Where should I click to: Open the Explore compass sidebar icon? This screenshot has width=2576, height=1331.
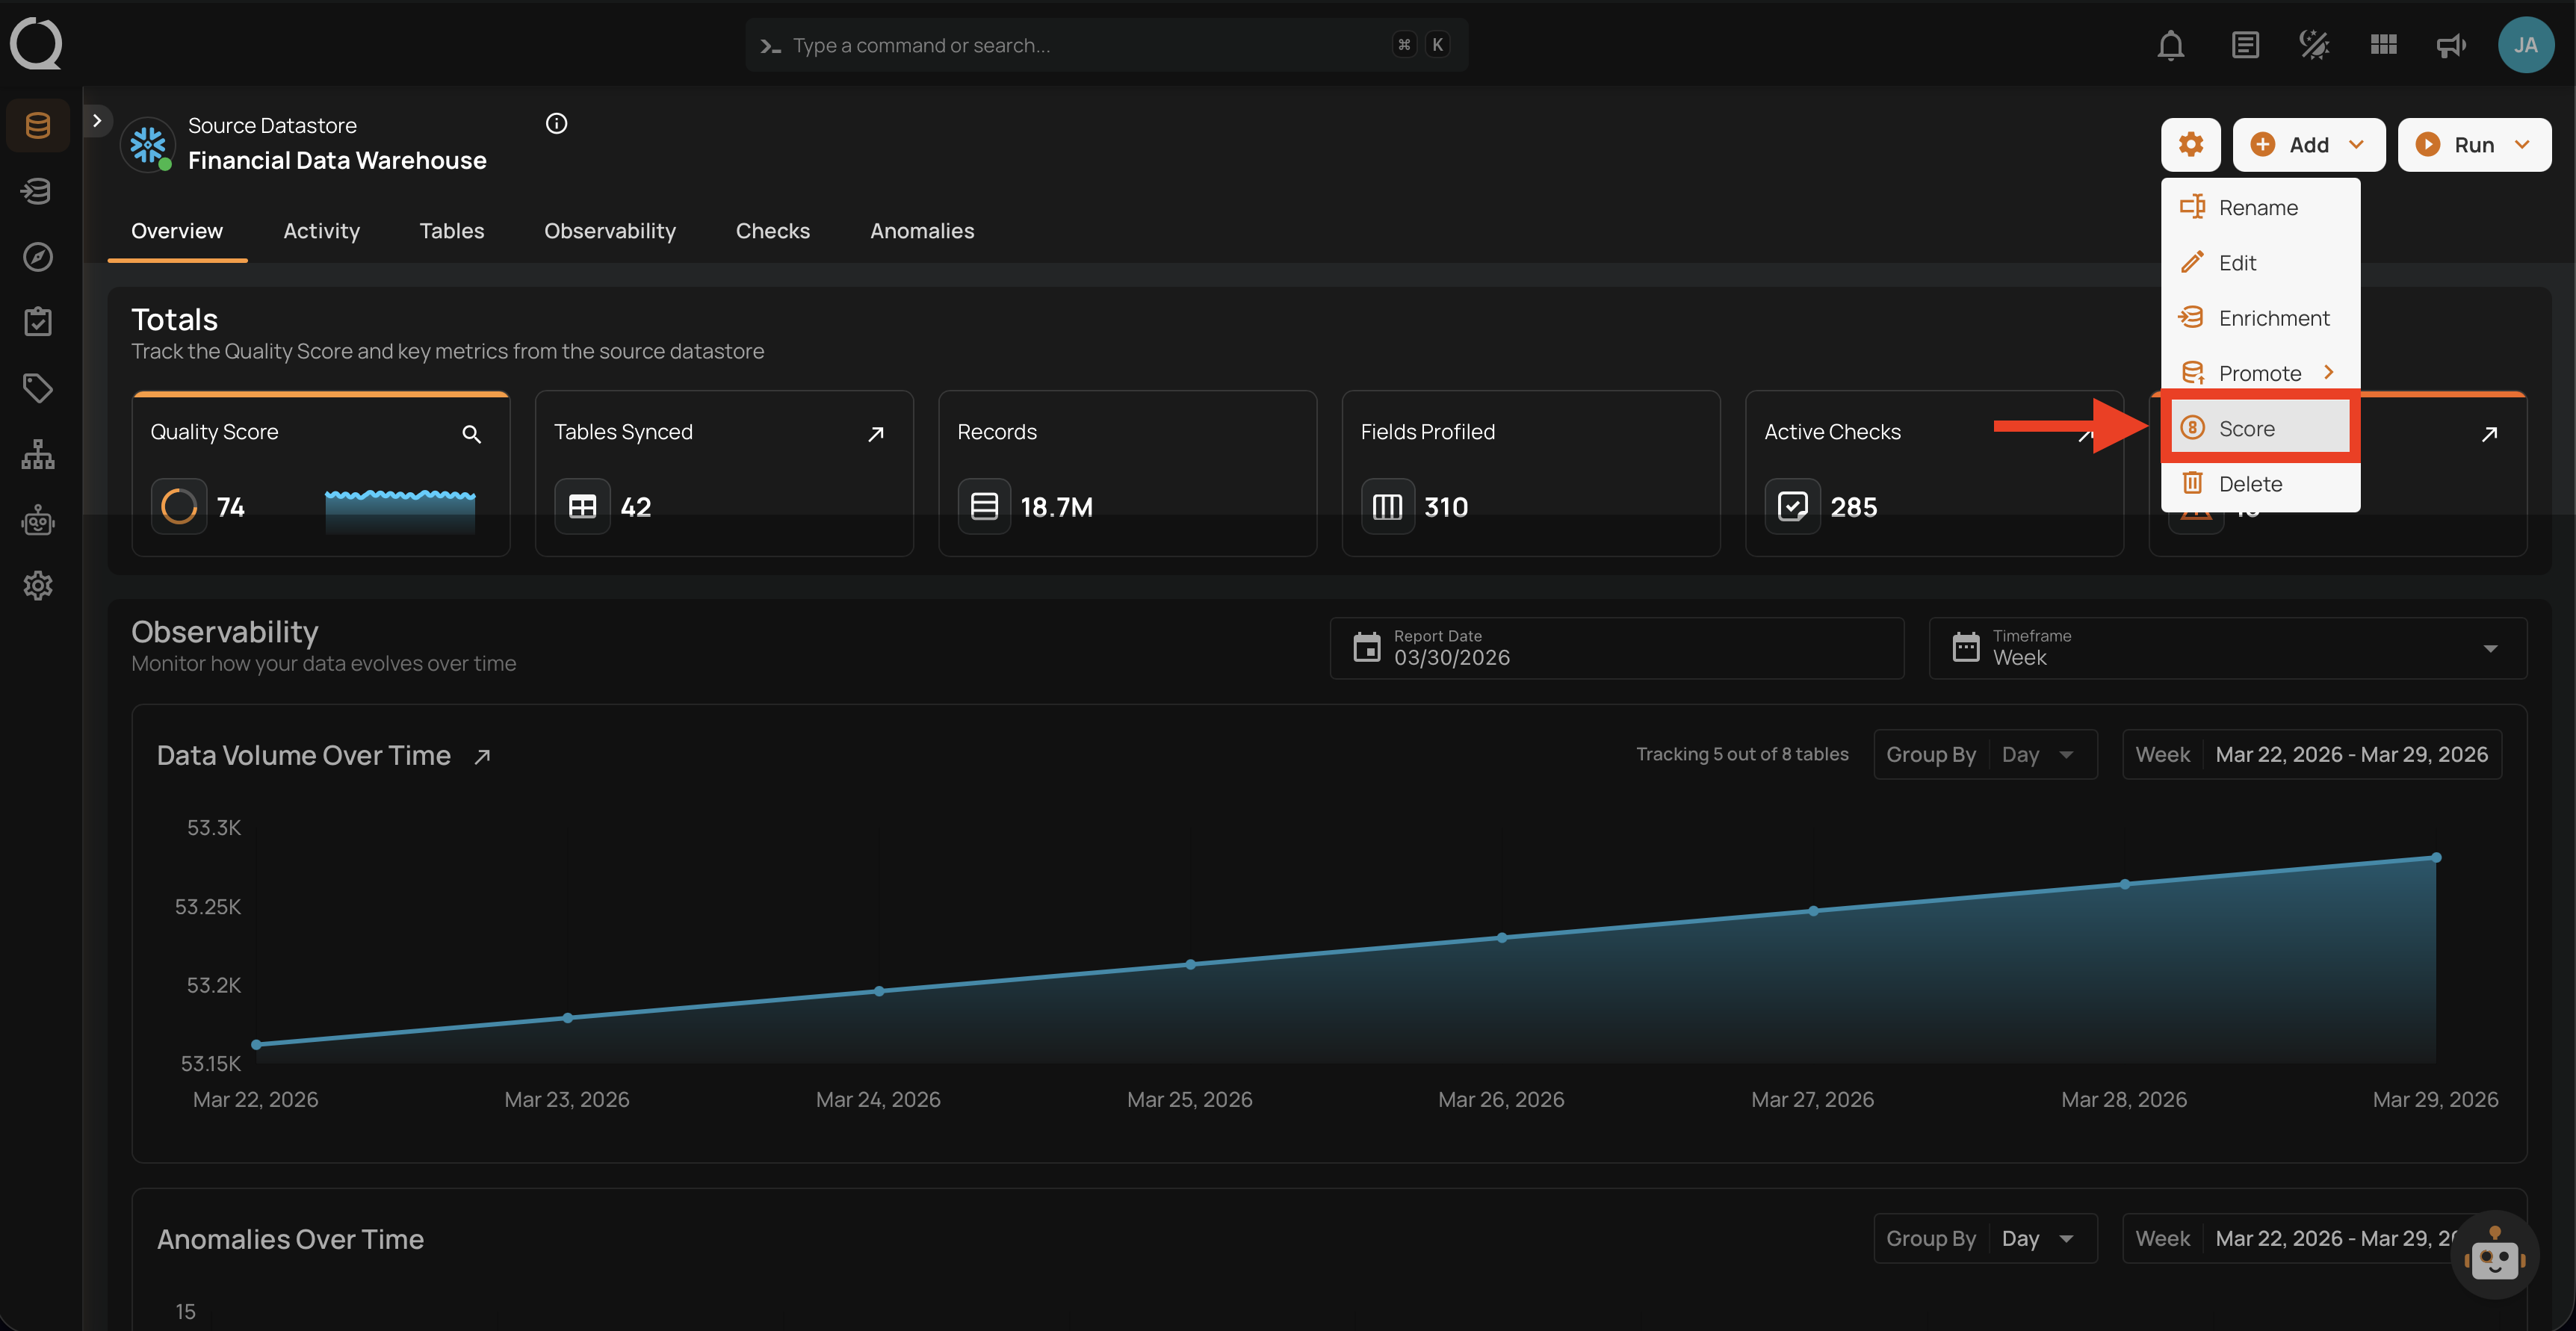37,257
